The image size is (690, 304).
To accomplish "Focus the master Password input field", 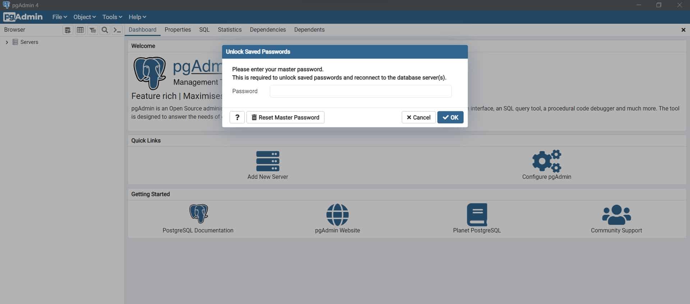I will pos(360,91).
